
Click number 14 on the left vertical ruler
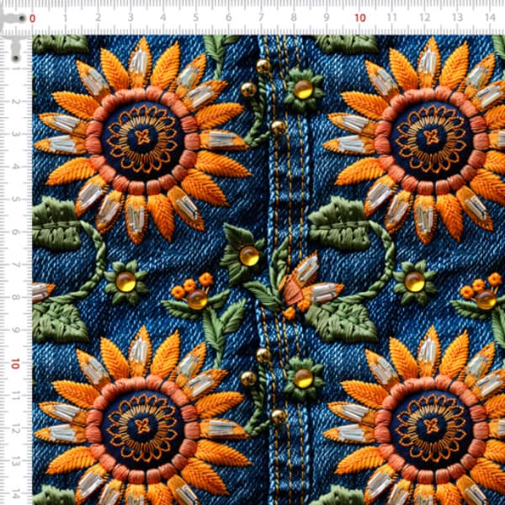[x=15, y=495]
